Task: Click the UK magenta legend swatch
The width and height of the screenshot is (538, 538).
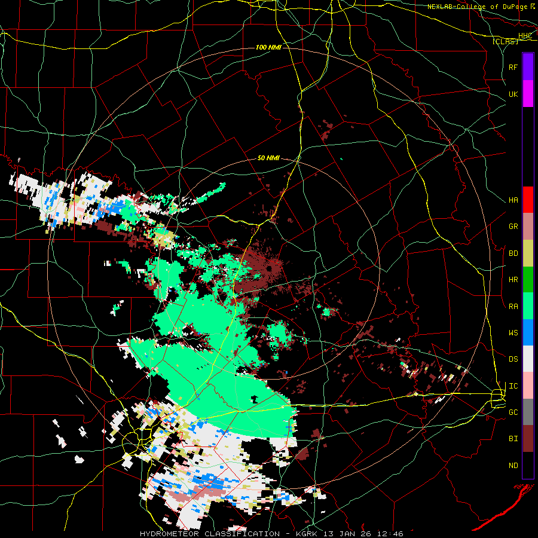Action: pos(528,94)
